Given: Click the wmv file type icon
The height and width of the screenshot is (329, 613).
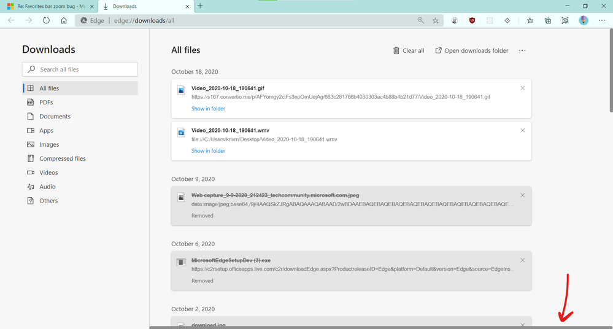Looking at the screenshot, I should (181, 133).
